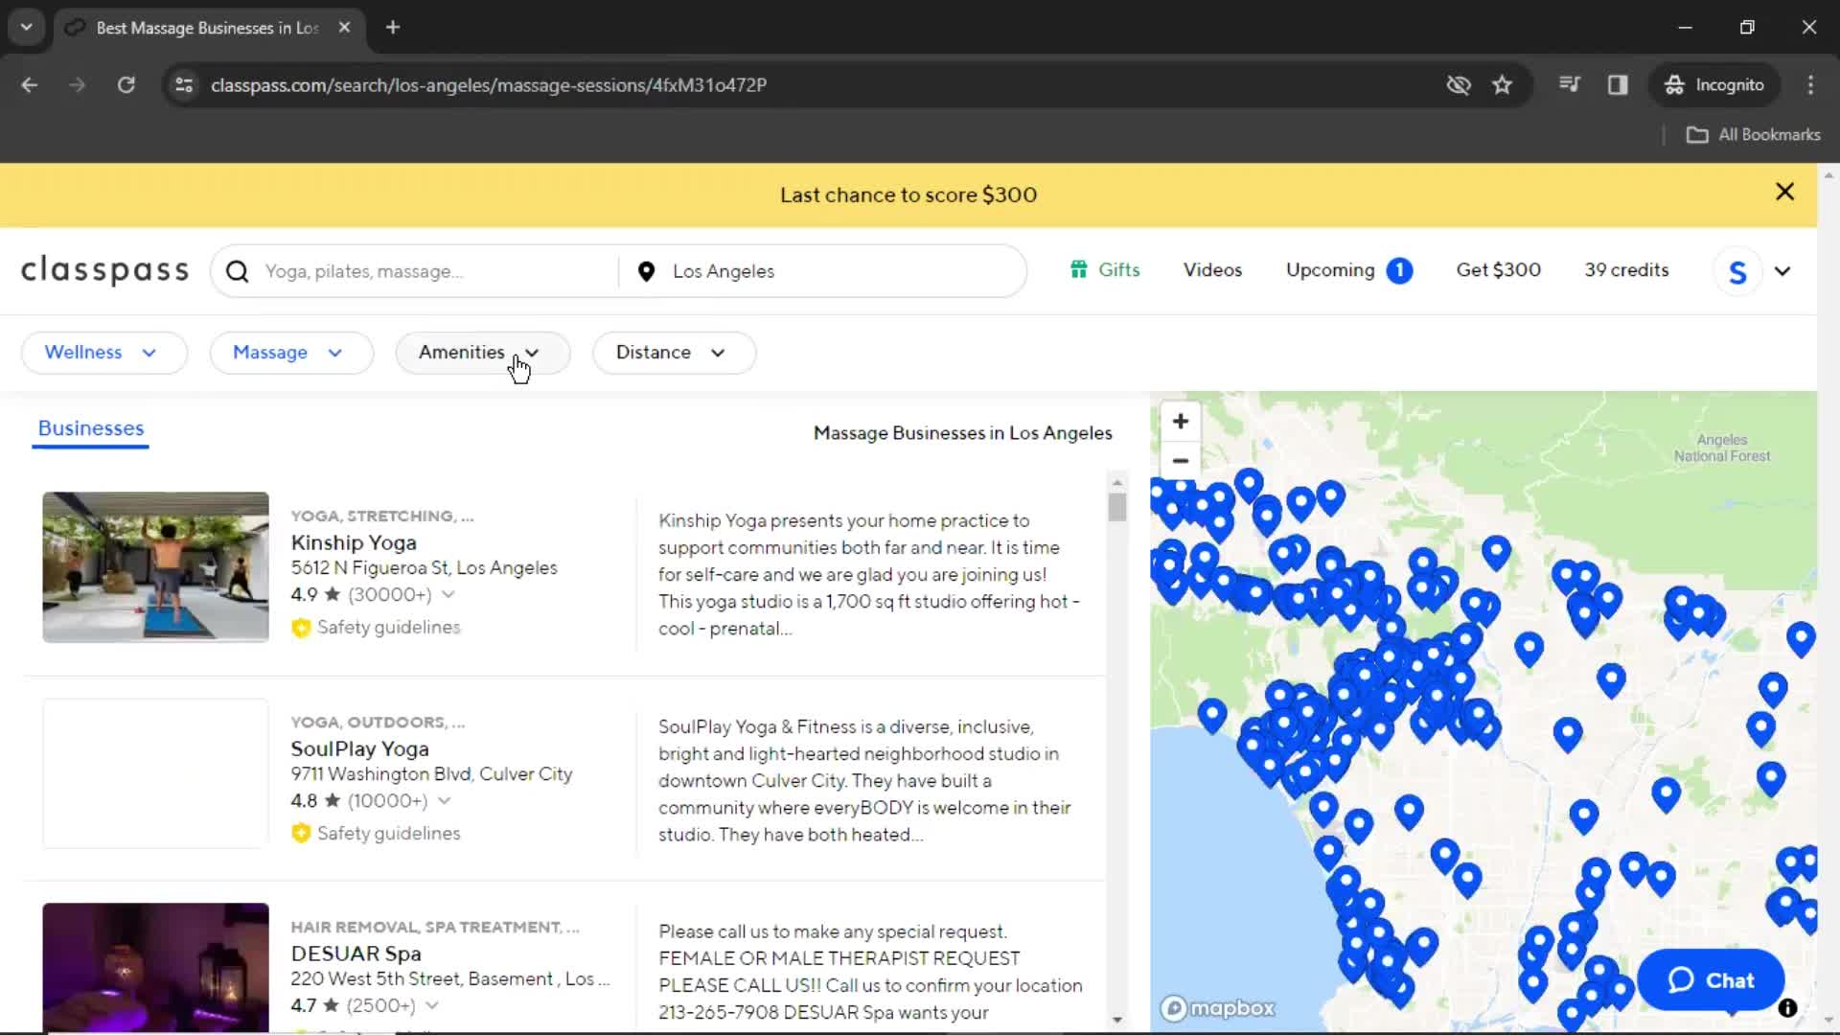1840x1035 pixels.
Task: Open the All Bookmarks folder
Action: tap(1754, 135)
